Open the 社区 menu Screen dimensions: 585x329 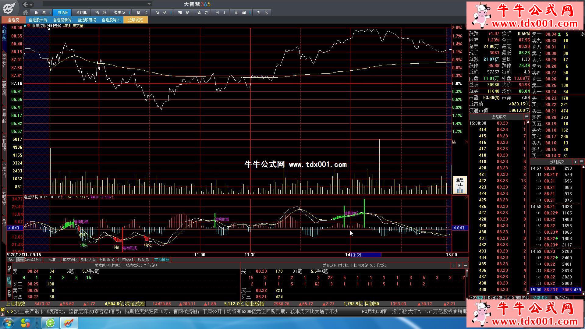click(x=263, y=12)
